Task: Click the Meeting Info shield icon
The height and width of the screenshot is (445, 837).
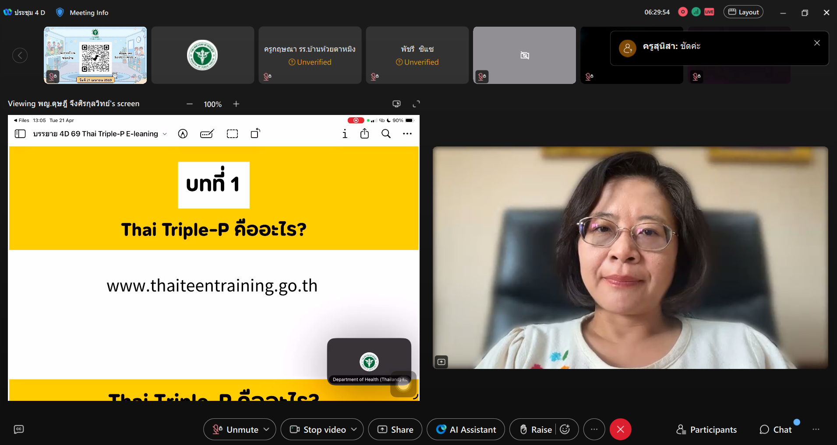Action: [60, 12]
